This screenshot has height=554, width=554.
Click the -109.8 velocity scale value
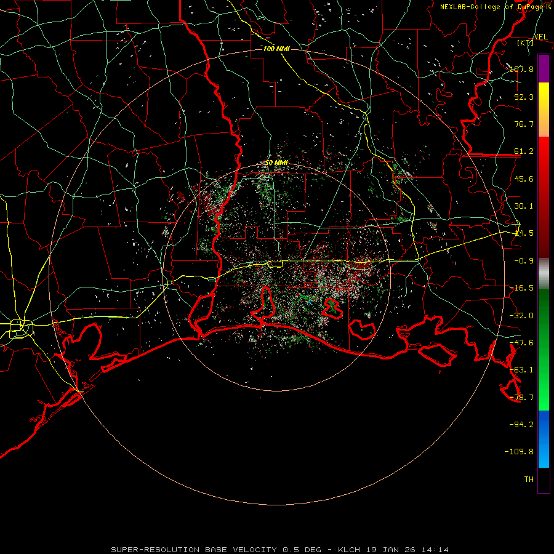tap(519, 452)
